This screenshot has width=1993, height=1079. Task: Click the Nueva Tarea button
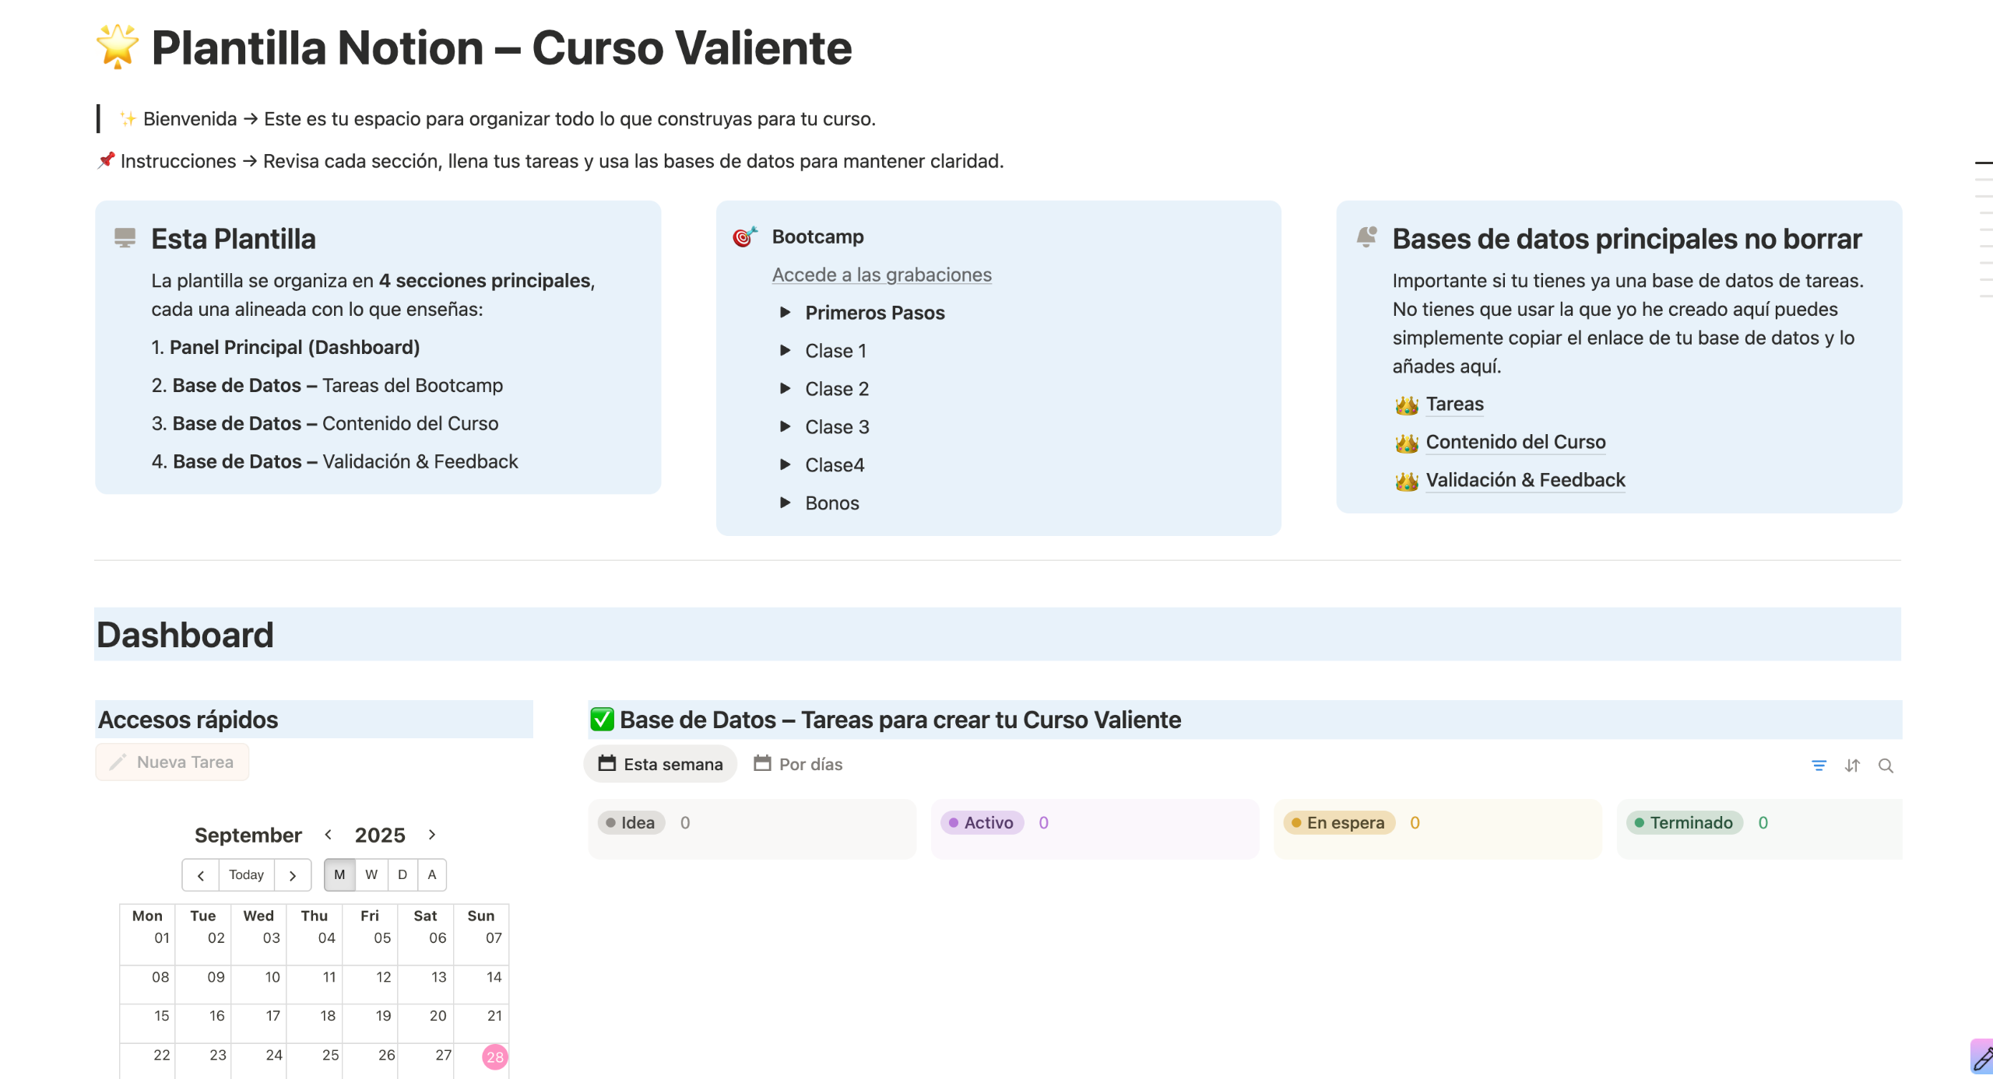pyautogui.click(x=173, y=762)
